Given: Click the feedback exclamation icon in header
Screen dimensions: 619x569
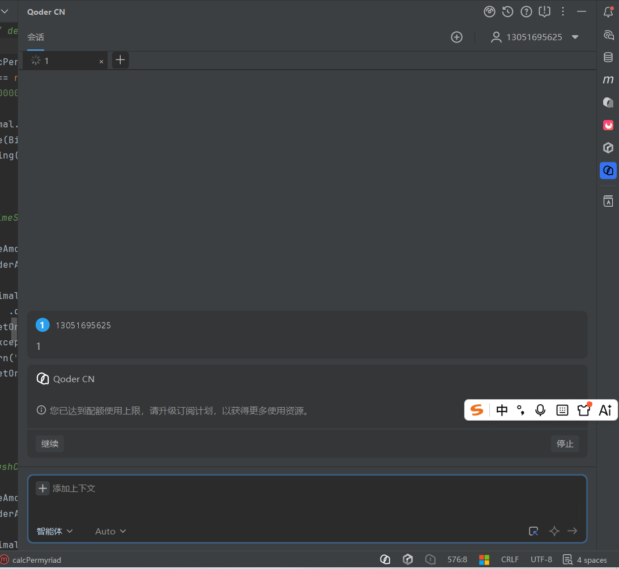Looking at the screenshot, I should pos(544,12).
